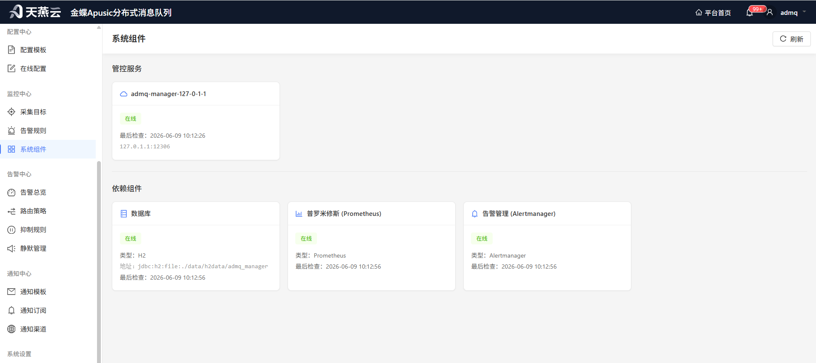Image resolution: width=816 pixels, height=363 pixels.
Task: Click the 普罗米修斯 (Prometheus) component card title
Action: tap(344, 213)
